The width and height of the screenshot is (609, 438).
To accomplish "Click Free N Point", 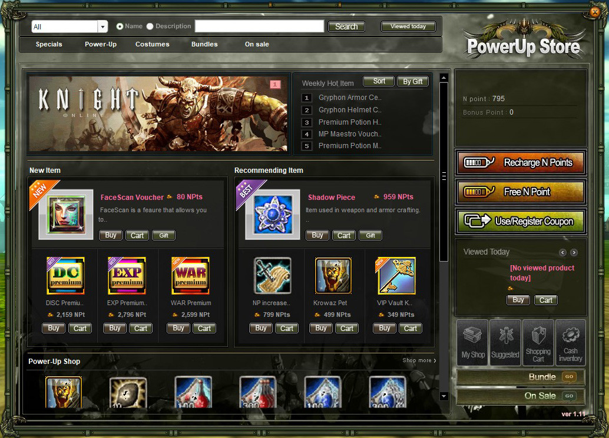I will 521,192.
